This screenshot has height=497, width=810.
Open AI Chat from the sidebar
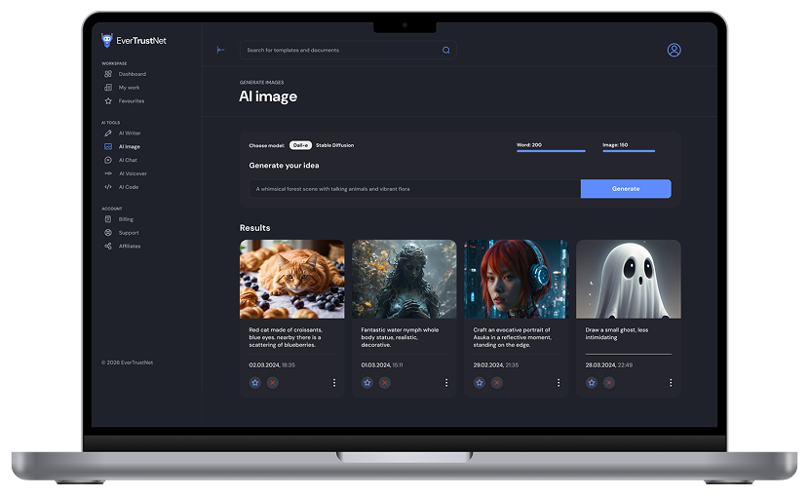(x=127, y=160)
